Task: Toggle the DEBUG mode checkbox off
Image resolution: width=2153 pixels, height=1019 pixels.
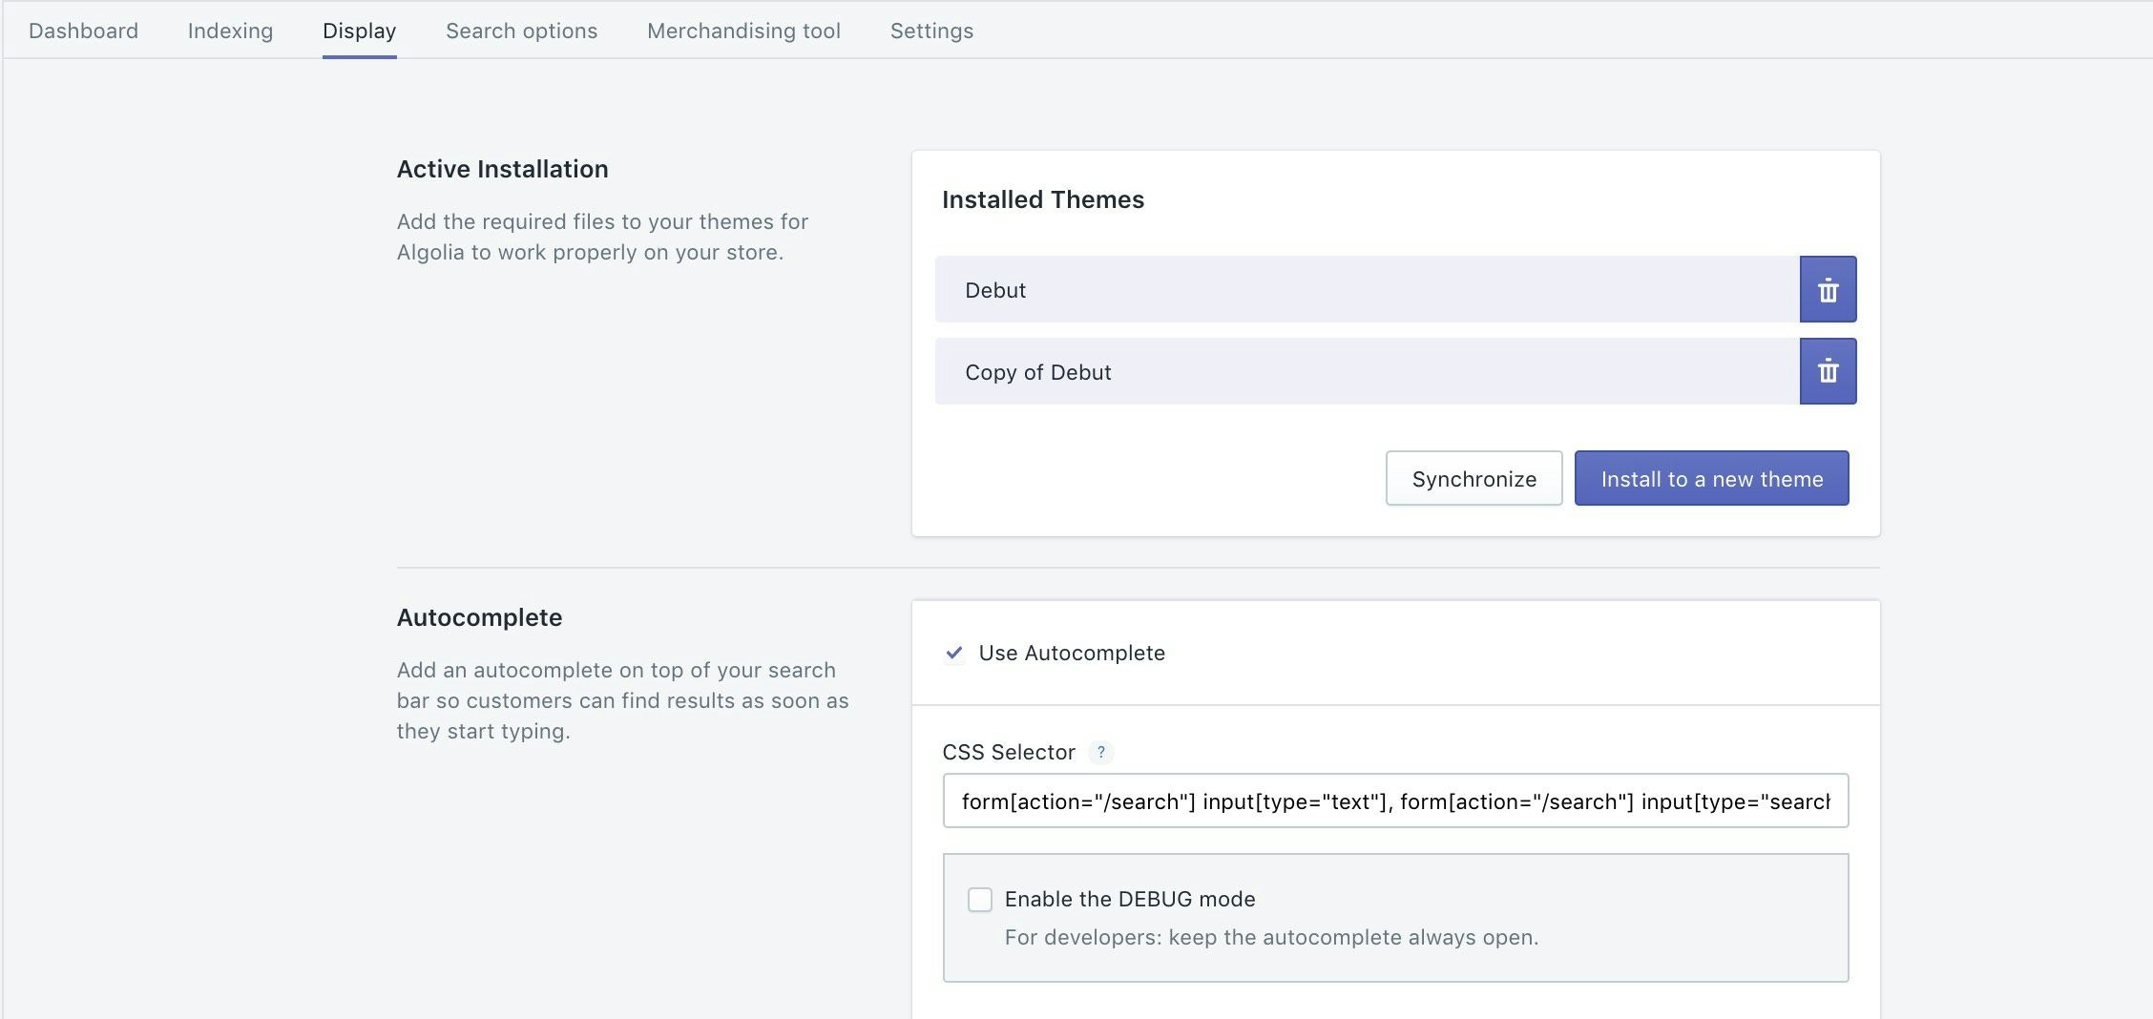Action: click(x=979, y=899)
